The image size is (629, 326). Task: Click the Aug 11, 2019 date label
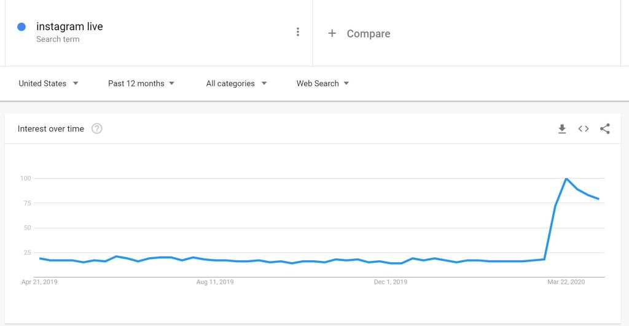point(215,282)
